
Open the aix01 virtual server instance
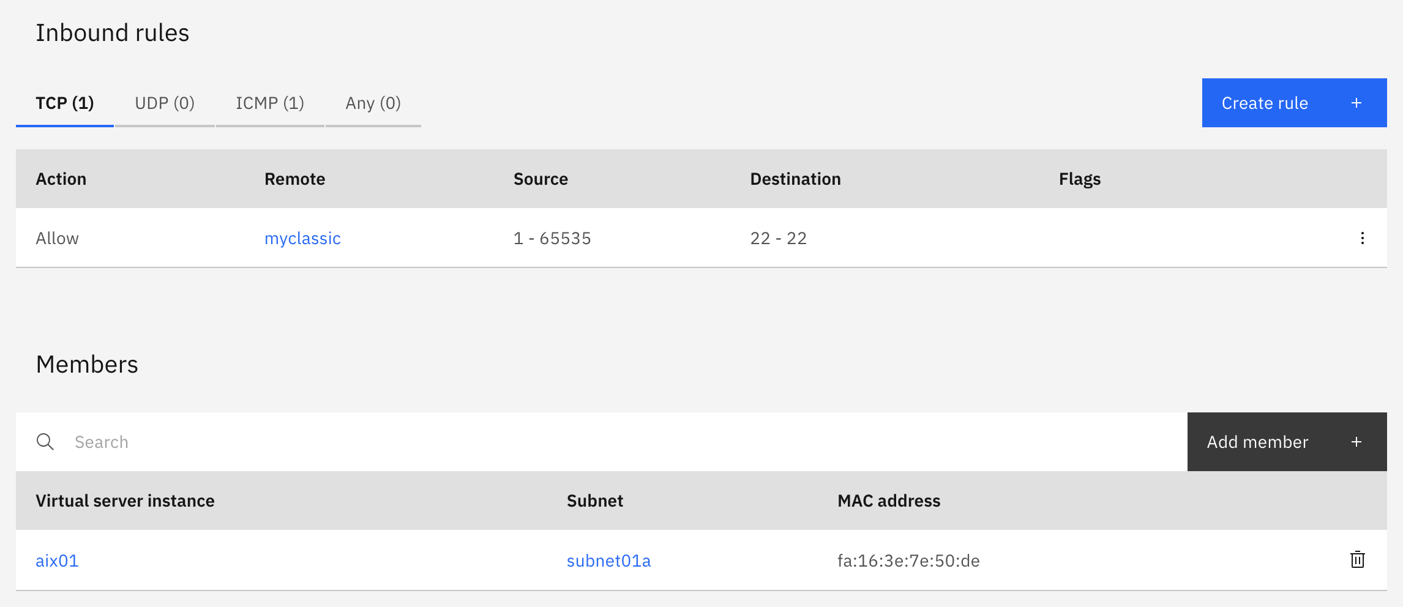point(57,560)
